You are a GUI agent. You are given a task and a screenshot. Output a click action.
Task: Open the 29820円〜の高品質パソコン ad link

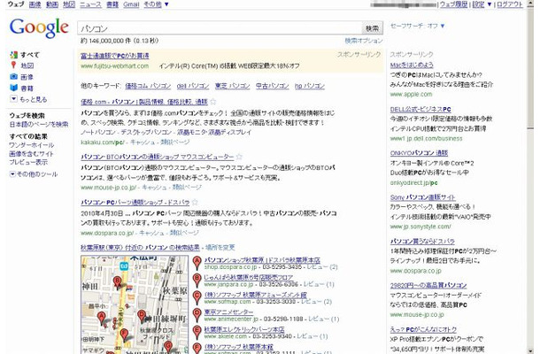(428, 286)
